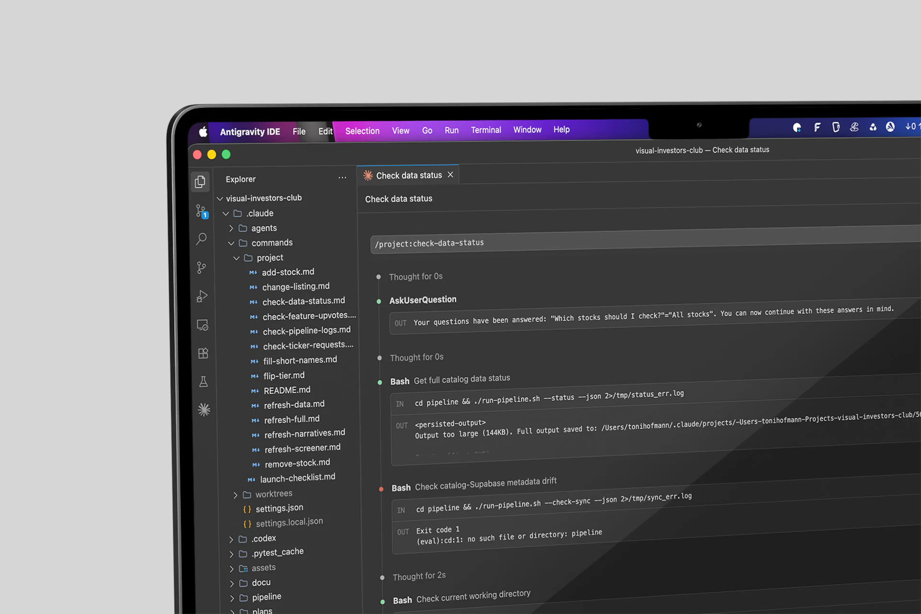The width and height of the screenshot is (921, 614).
Task: Collapse the project folder
Action: click(x=236, y=258)
